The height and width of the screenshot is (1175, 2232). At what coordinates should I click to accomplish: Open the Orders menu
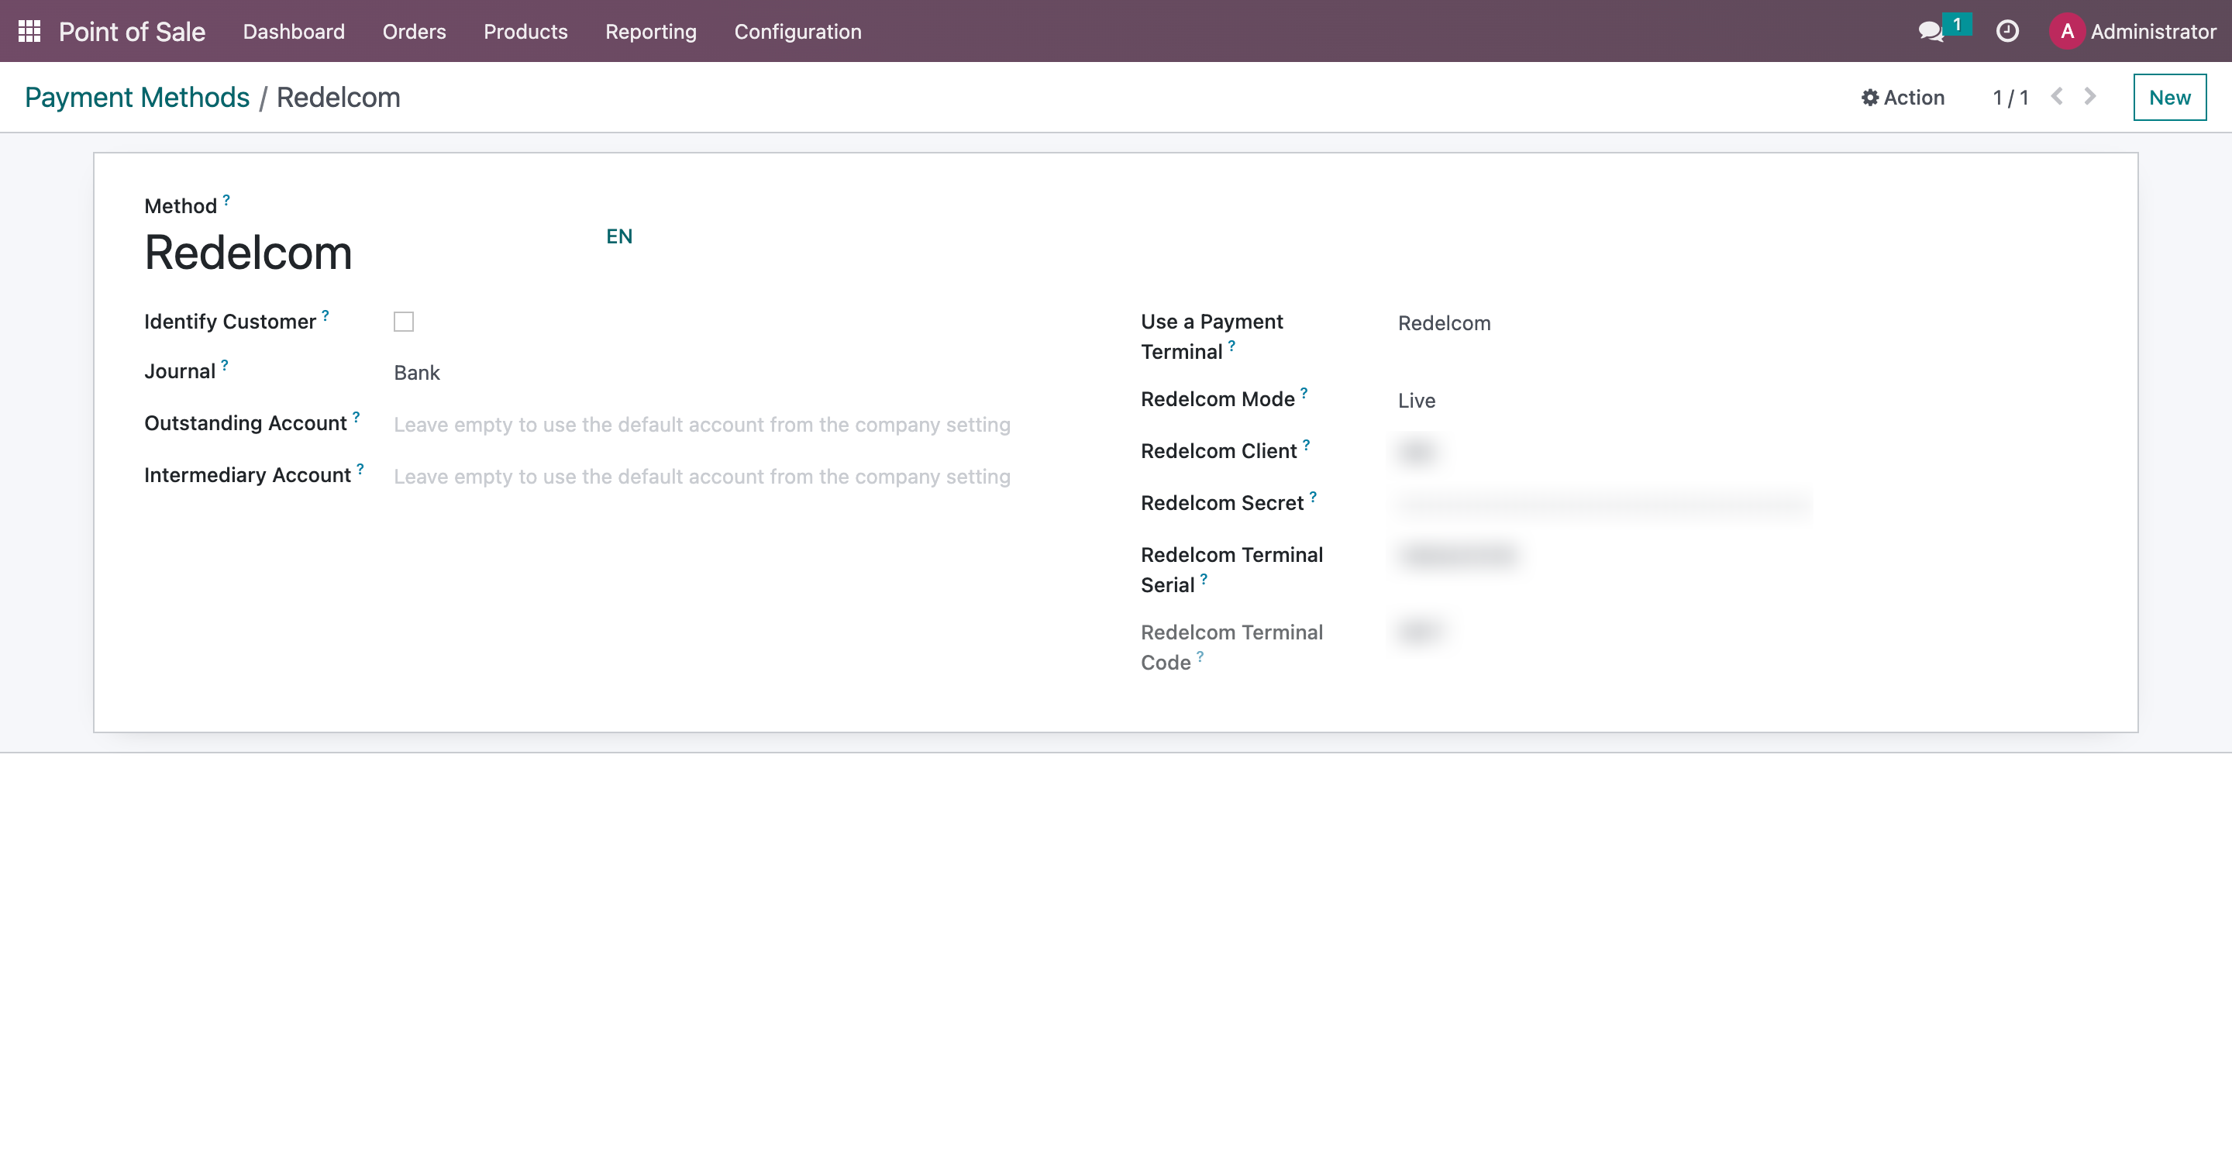(x=414, y=31)
